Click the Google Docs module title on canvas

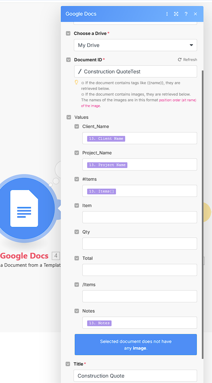(x=24, y=256)
